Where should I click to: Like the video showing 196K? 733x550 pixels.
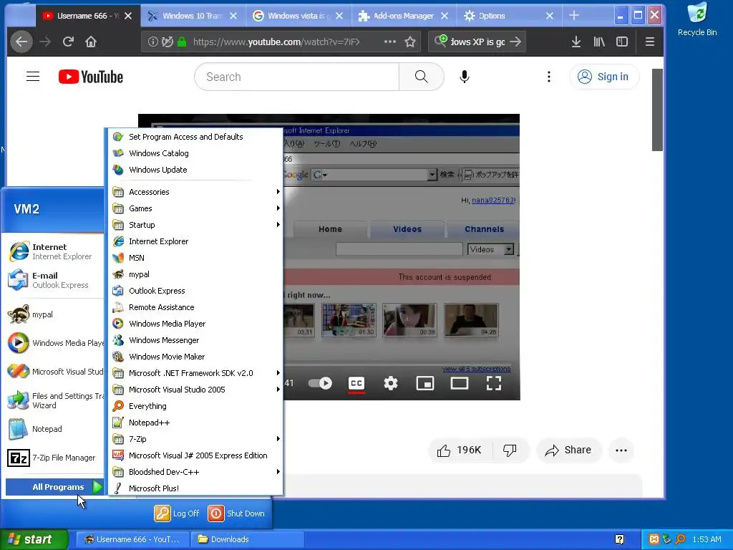point(459,450)
